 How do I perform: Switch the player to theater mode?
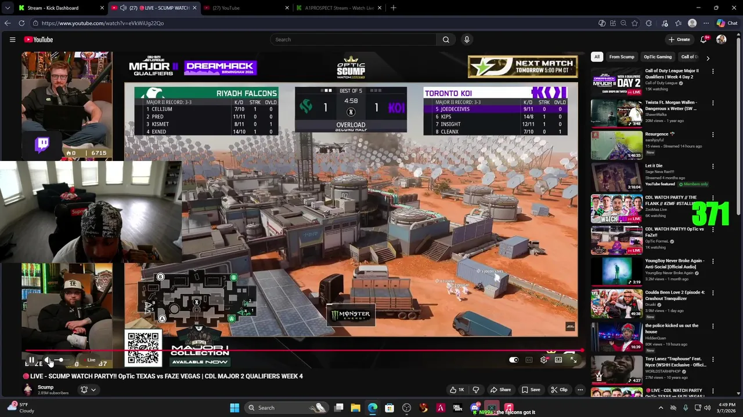click(x=558, y=360)
